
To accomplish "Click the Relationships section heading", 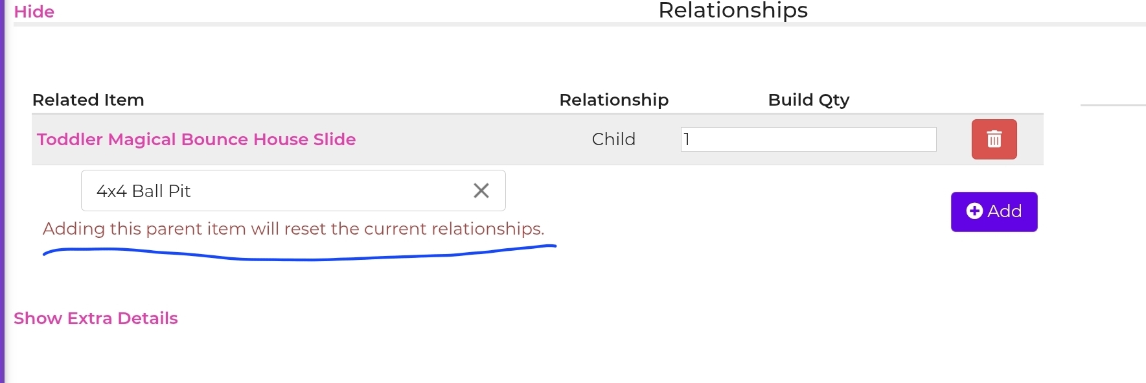I will [x=733, y=10].
